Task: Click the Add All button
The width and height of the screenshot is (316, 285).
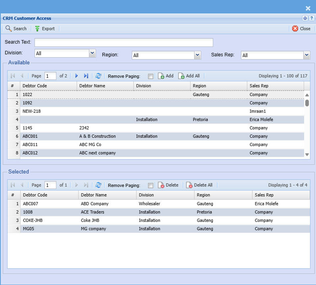Action: point(189,76)
